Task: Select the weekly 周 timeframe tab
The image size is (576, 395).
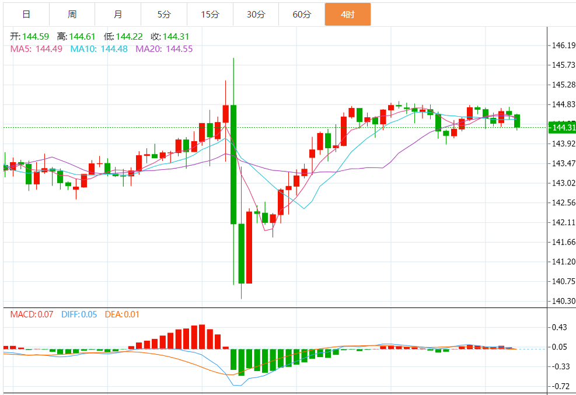Action: coord(72,15)
